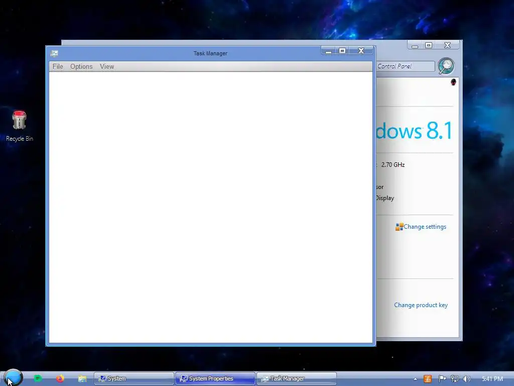The image size is (514, 386).
Task: Minimize the Task Manager window
Action: [328, 51]
